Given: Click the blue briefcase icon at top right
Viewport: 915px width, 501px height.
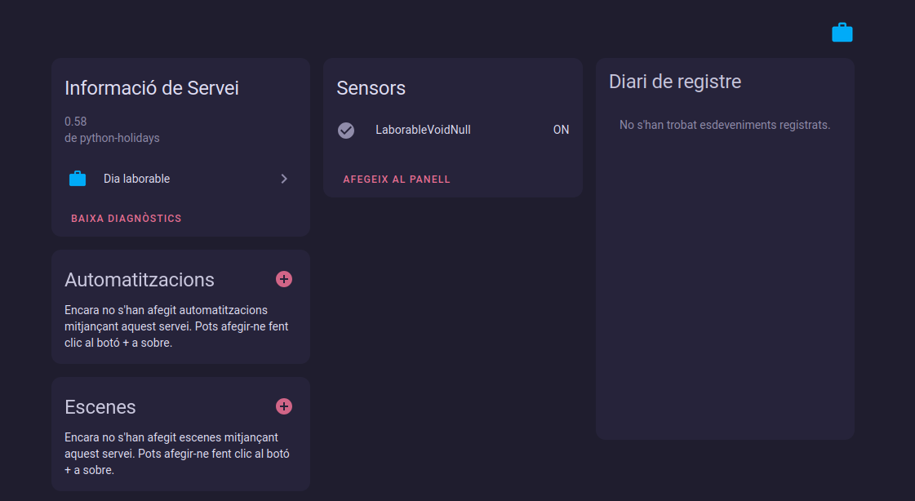Looking at the screenshot, I should (842, 33).
